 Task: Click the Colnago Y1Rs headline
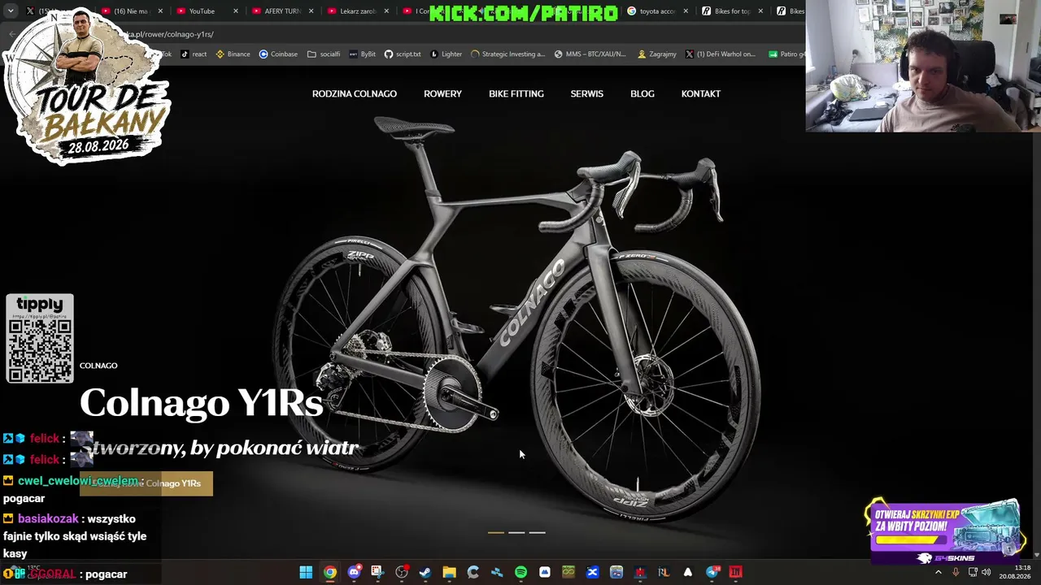201,402
